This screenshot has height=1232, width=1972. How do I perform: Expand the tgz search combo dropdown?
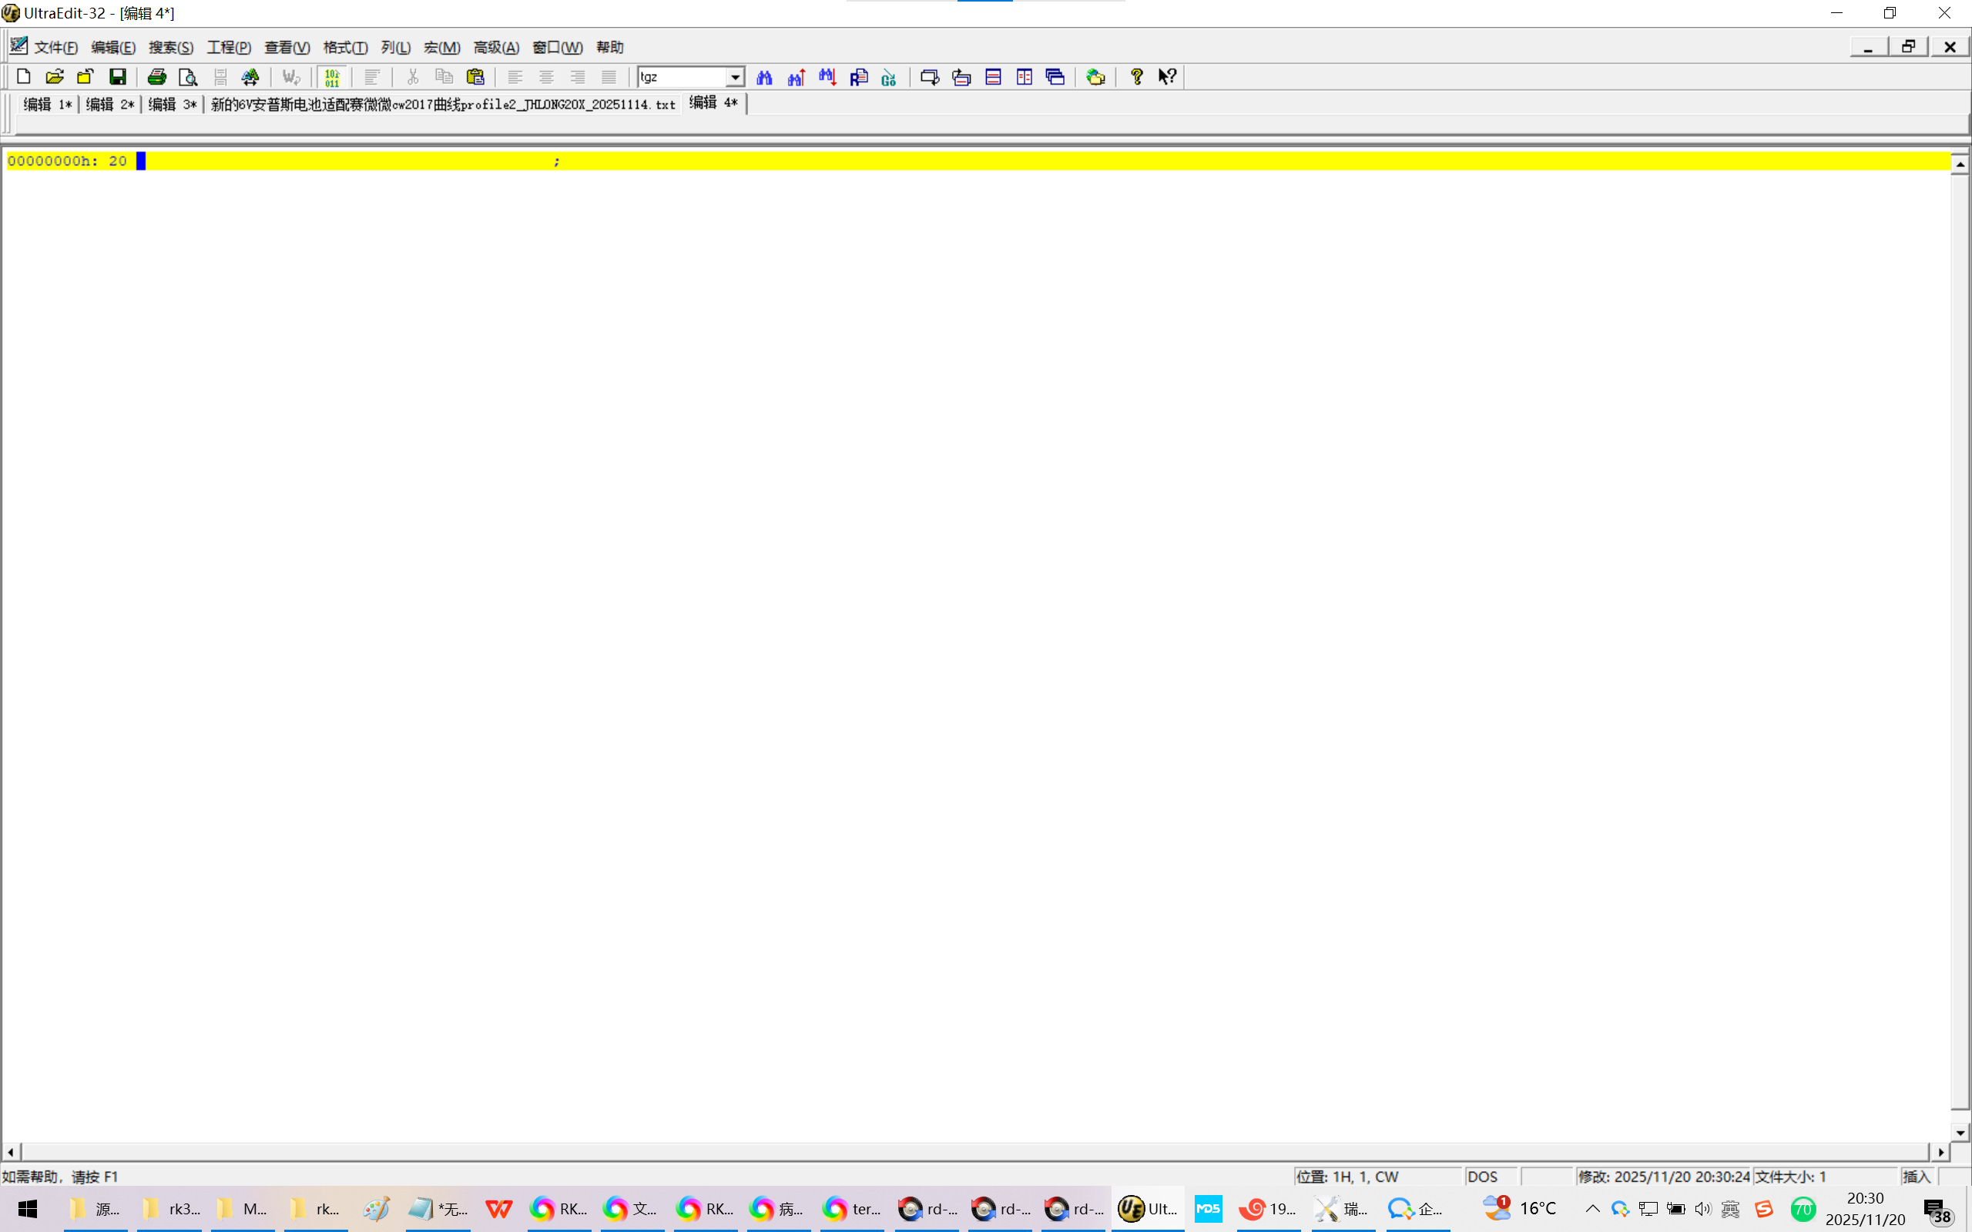(734, 76)
